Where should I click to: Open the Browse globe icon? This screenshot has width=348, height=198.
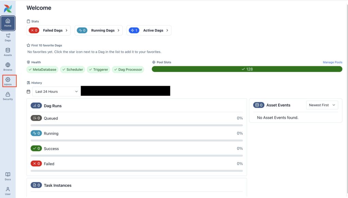click(7, 67)
